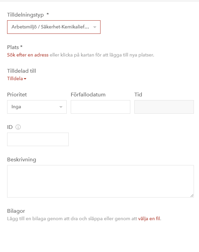Click the Tilldelad till label
Viewport: 199px width, 252px height.
click(x=22, y=71)
